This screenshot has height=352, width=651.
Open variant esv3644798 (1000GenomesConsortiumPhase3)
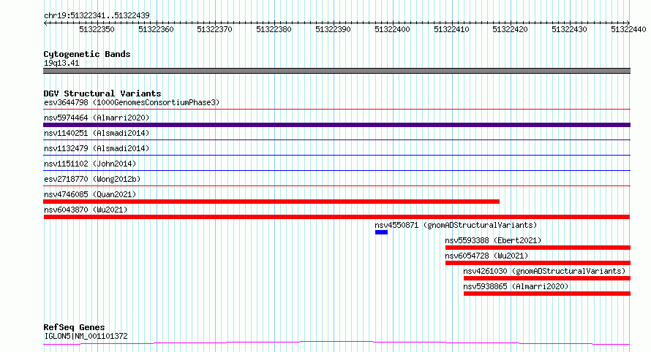[132, 102]
